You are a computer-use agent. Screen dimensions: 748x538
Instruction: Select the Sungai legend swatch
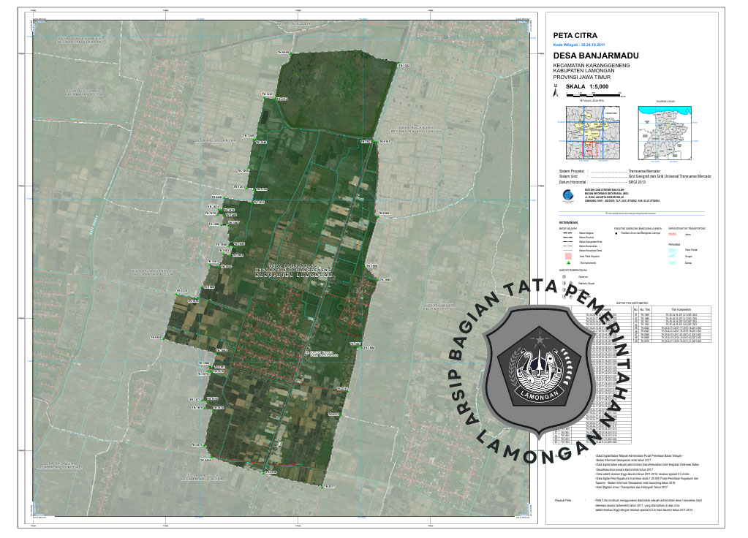(674, 257)
